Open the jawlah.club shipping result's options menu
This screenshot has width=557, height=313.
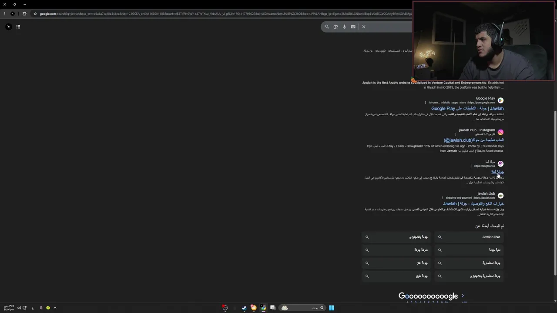coord(442,198)
